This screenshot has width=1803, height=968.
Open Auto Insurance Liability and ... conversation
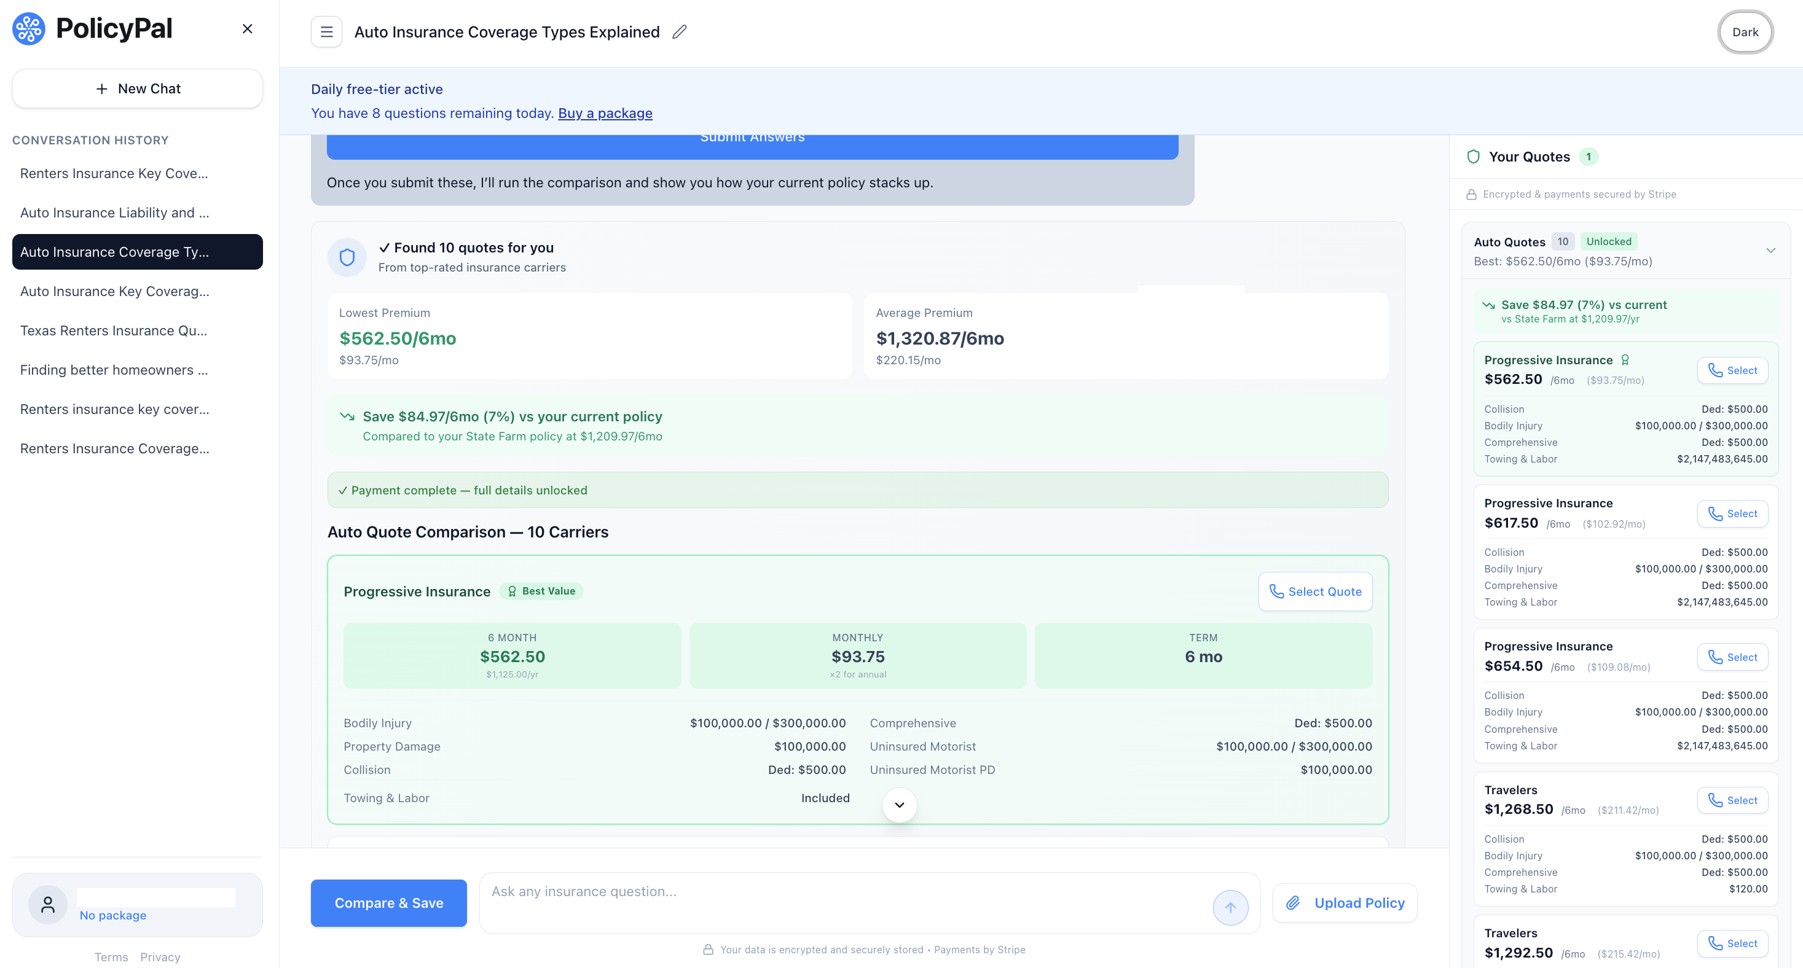pos(138,213)
